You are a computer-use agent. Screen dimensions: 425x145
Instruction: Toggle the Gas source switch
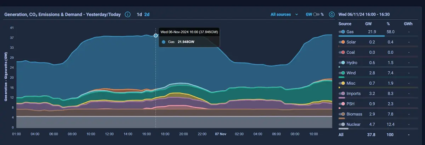342,32
